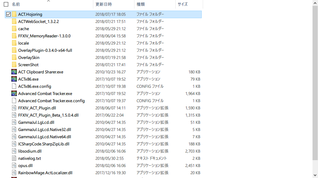Select the Advanced Combat Tracker.exe file name
318x178 pixels.
point(45,94)
